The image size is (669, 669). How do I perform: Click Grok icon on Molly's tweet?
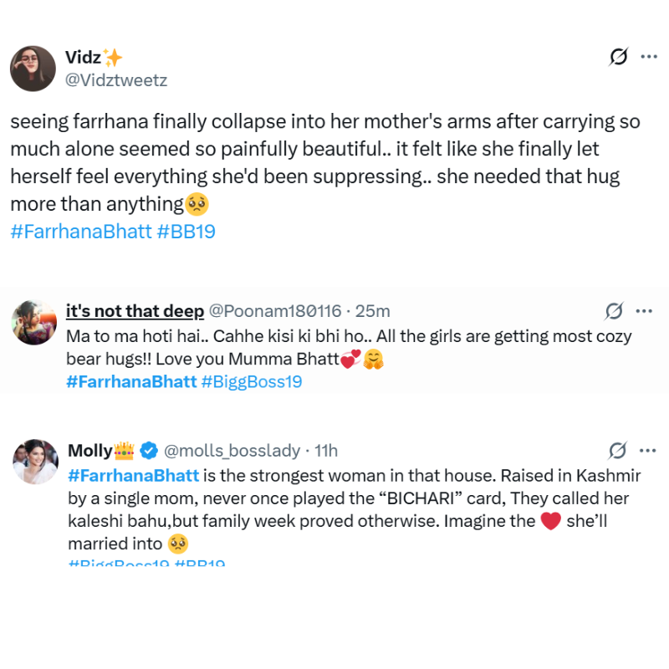point(617,451)
